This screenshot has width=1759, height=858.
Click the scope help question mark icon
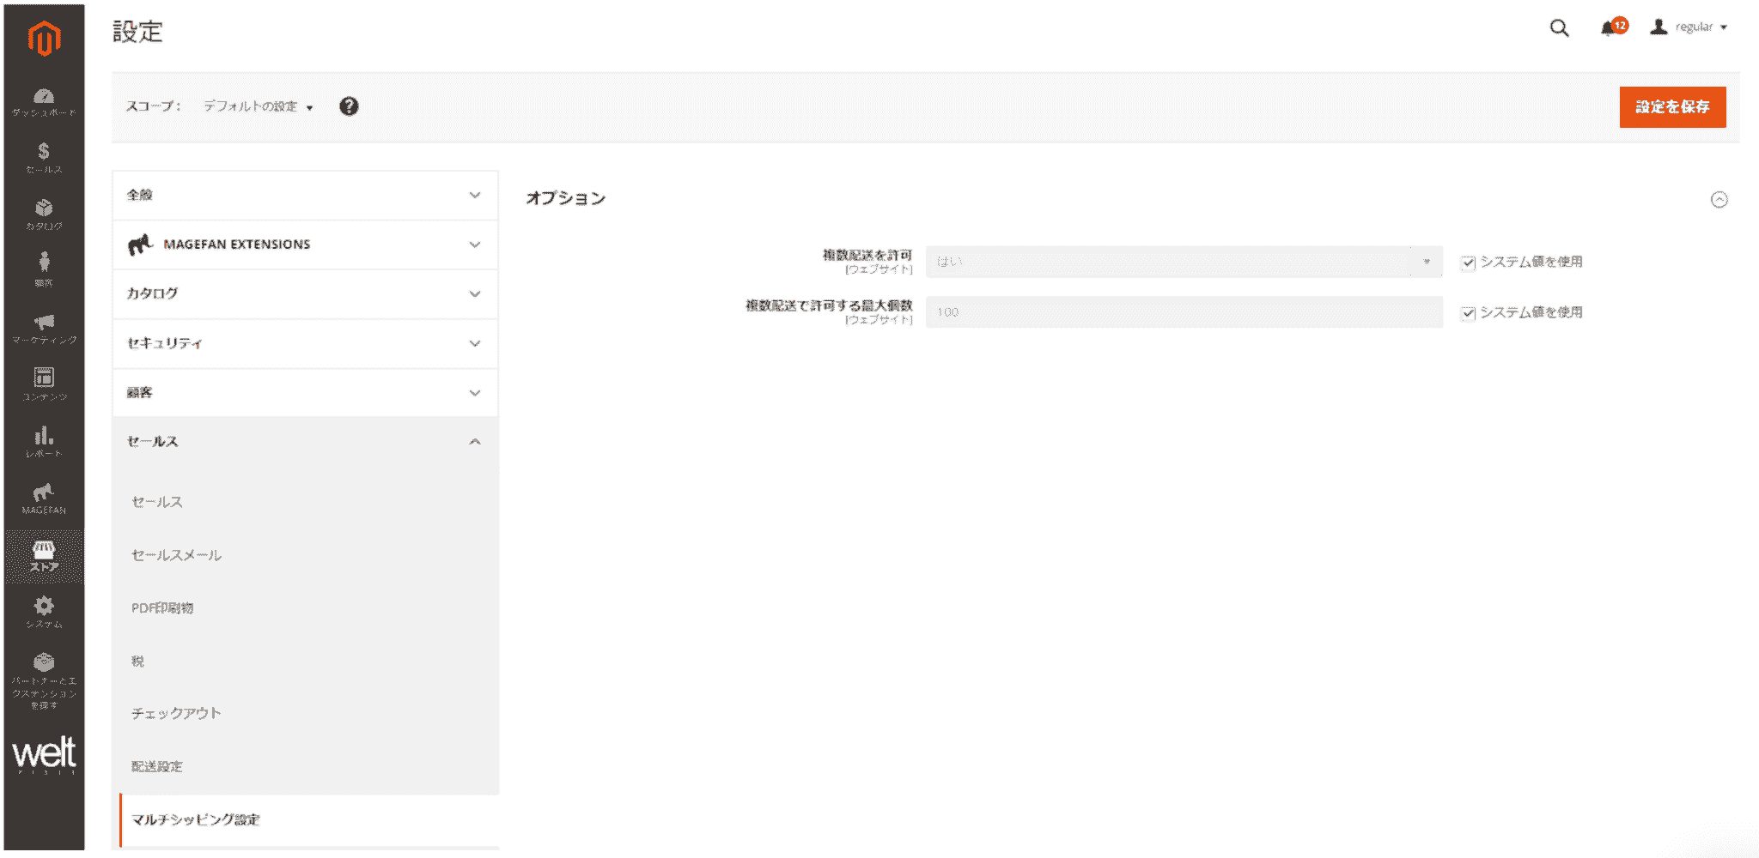[x=349, y=106]
